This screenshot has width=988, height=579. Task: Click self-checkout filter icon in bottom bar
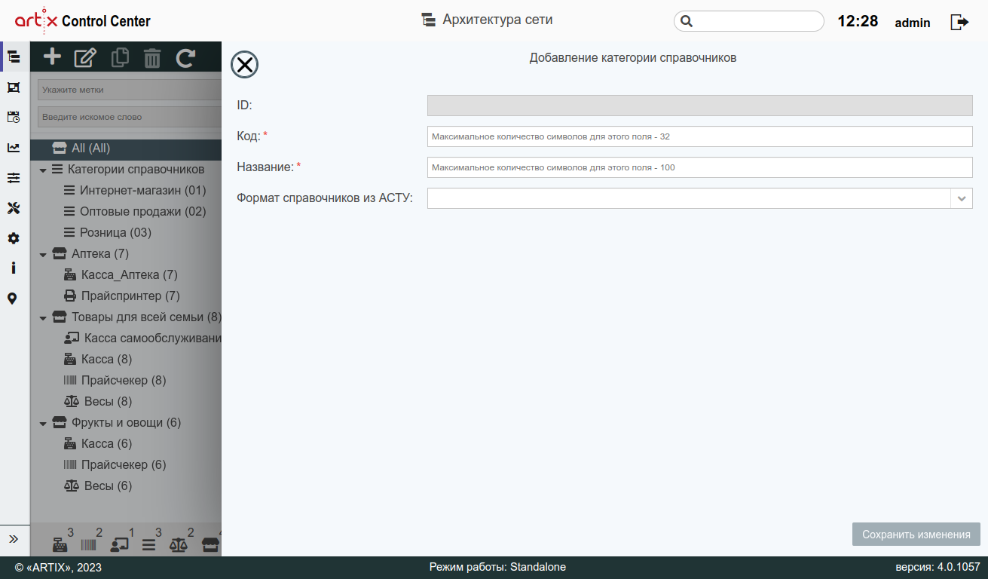point(120,544)
